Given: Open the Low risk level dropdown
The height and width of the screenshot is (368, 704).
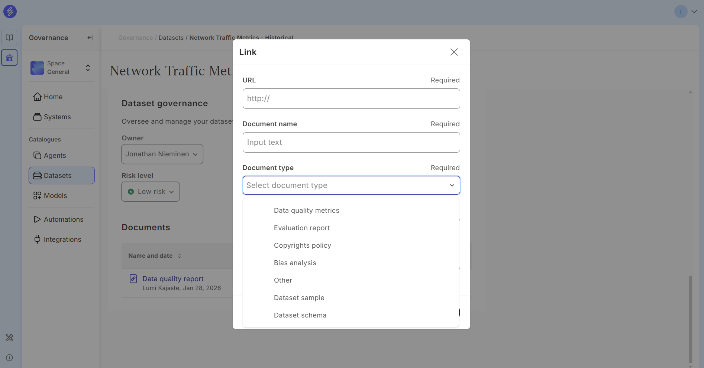Looking at the screenshot, I should tap(151, 192).
